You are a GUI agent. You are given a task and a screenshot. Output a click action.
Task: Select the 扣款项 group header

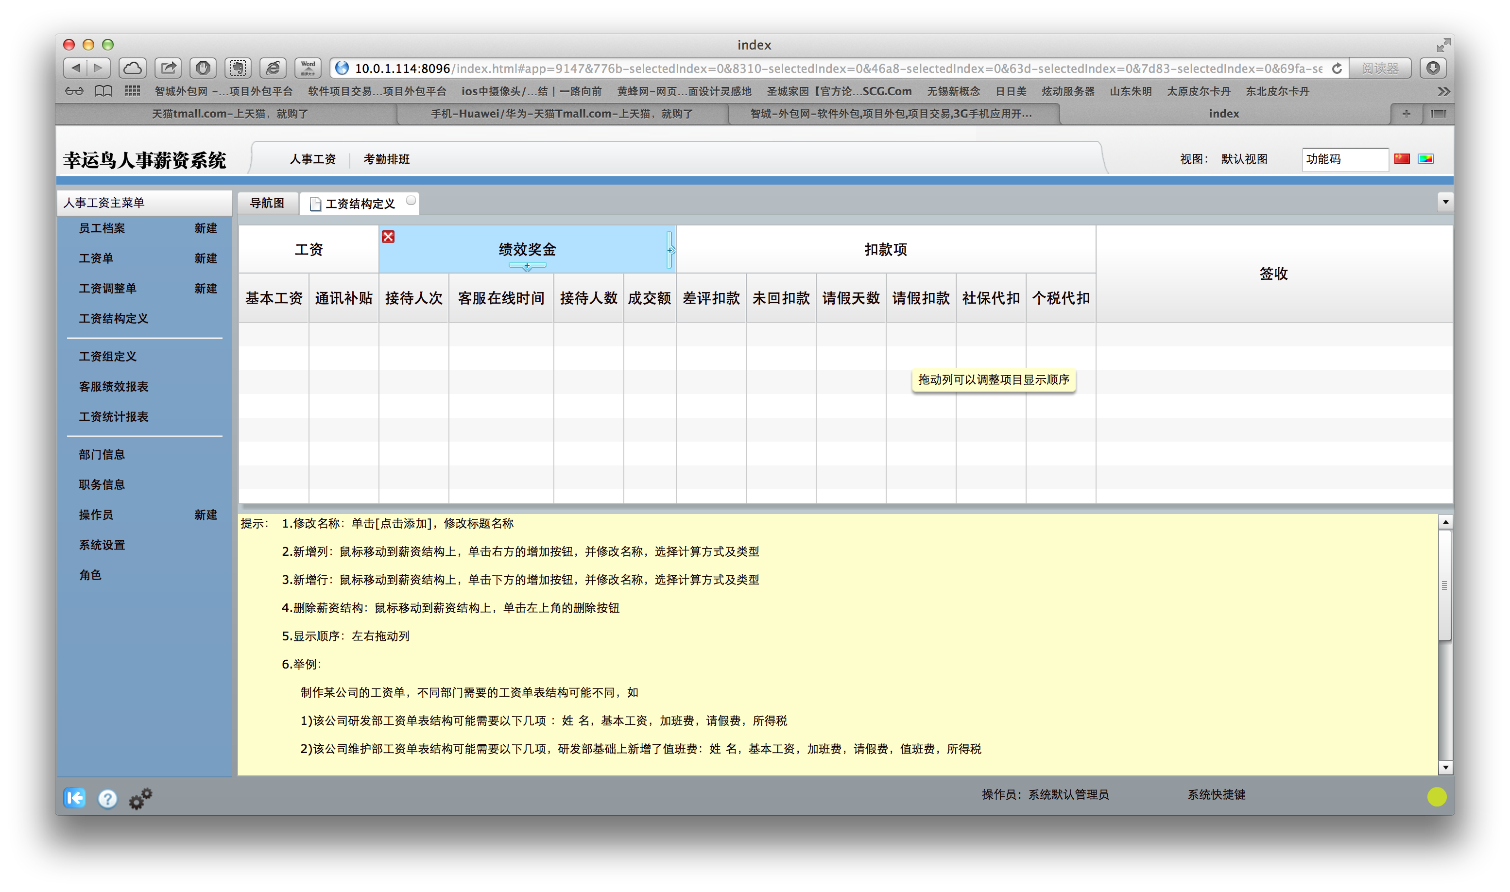pos(885,249)
